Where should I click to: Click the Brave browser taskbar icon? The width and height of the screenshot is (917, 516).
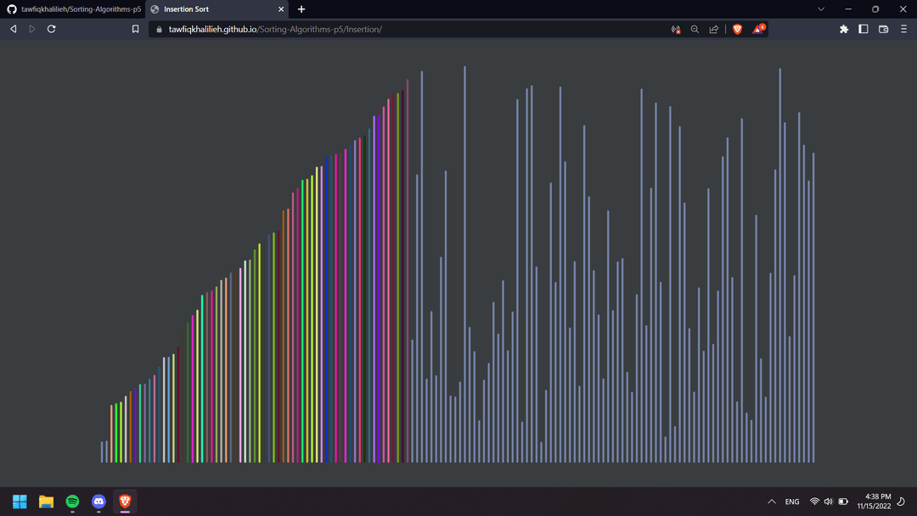click(125, 502)
